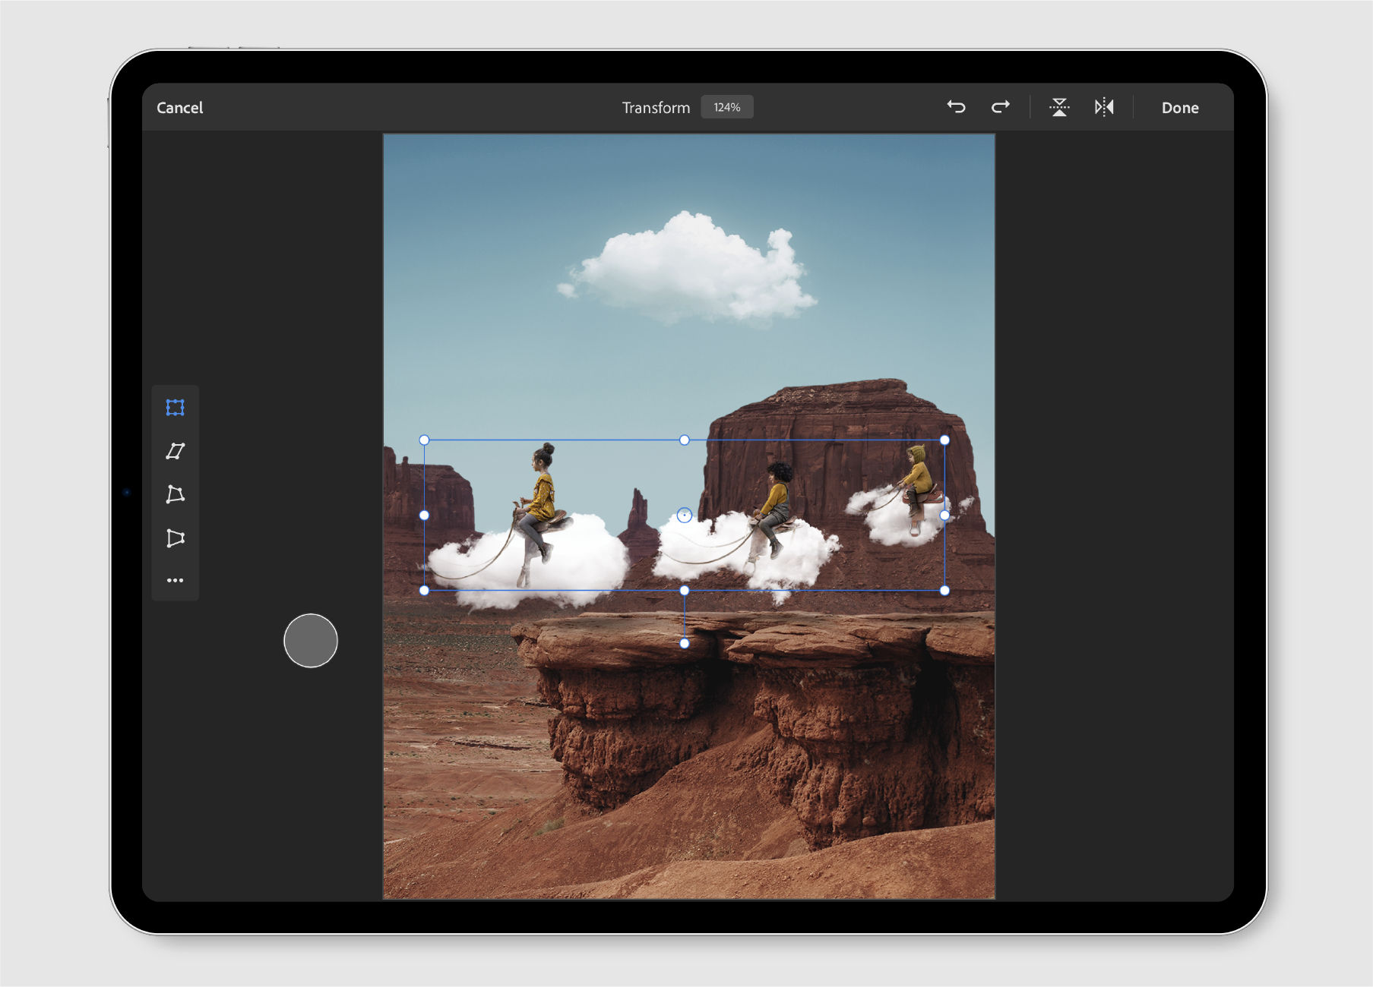This screenshot has width=1373, height=987.
Task: Click the bottom-center rotation handle
Action: (x=684, y=643)
